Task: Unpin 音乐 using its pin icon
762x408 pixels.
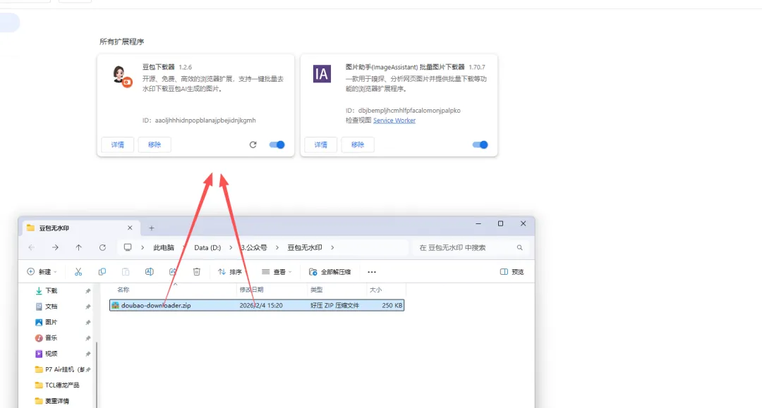Action: [88, 338]
